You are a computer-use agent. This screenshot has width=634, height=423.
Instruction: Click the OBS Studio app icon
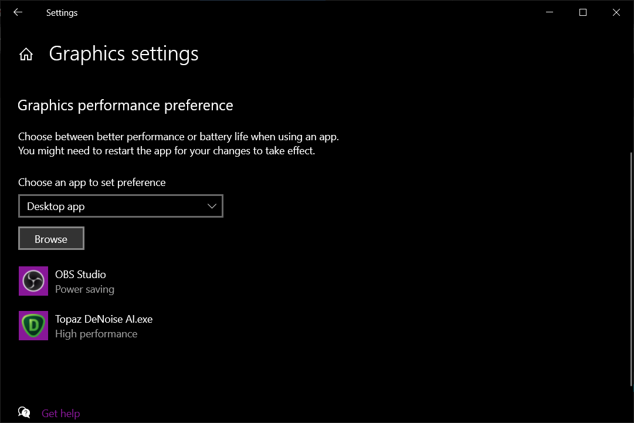[x=33, y=281]
